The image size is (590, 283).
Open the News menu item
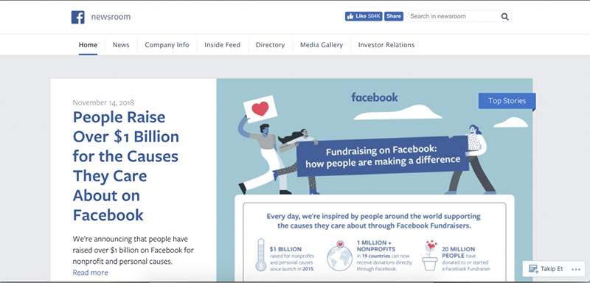121,45
